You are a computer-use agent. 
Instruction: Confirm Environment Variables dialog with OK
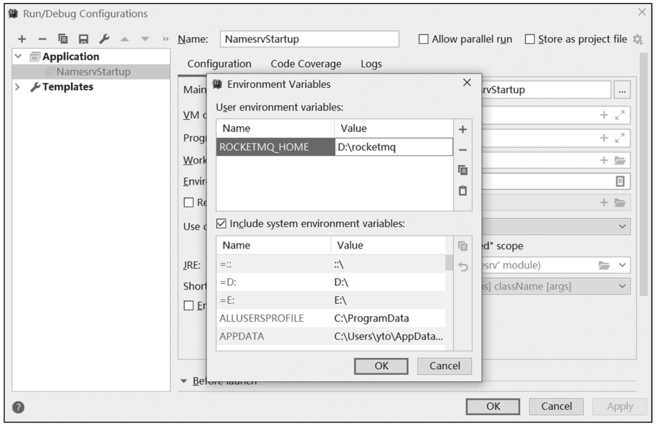(381, 366)
